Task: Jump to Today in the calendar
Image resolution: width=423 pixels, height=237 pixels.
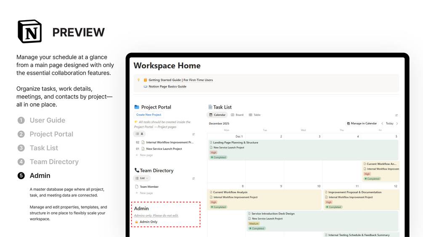Action: (390, 124)
